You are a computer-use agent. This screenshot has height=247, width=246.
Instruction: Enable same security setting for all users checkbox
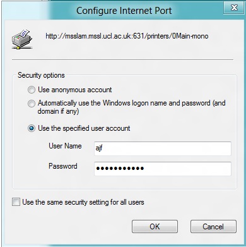click(x=16, y=202)
